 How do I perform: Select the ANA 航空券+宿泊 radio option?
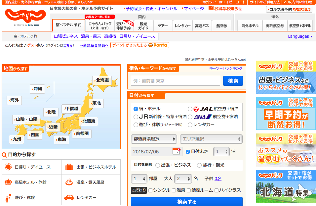pos(190,117)
